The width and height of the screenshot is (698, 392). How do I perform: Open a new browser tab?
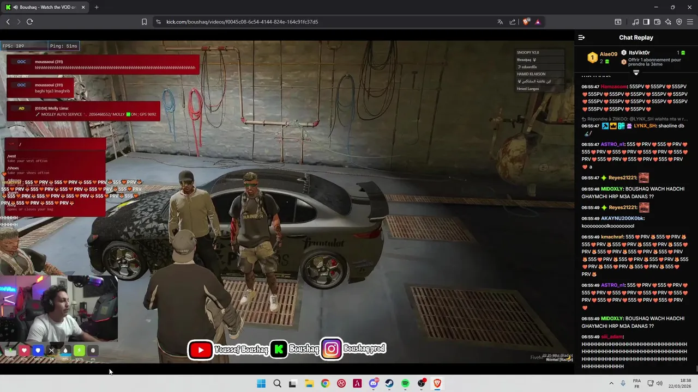point(97,7)
